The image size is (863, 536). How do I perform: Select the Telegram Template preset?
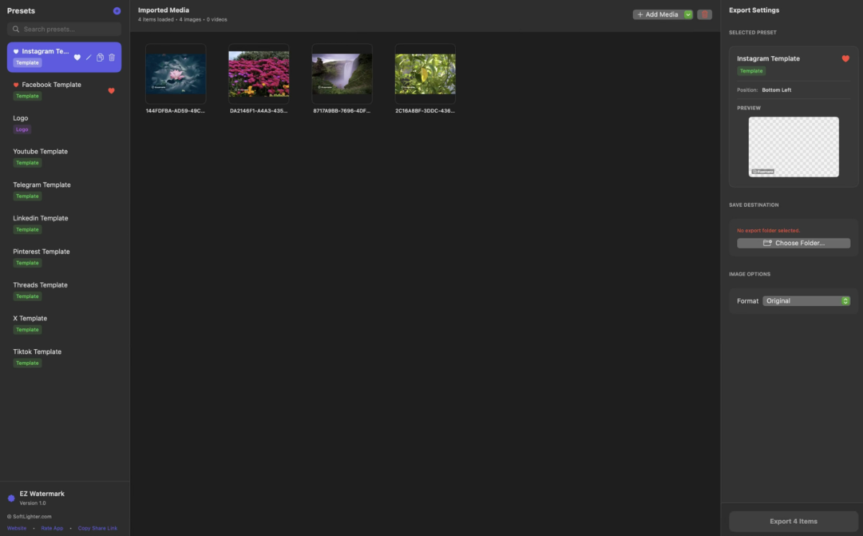coord(65,190)
